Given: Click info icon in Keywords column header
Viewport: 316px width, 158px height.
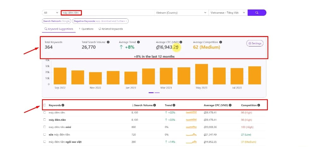Looking at the screenshot, I should point(63,105).
